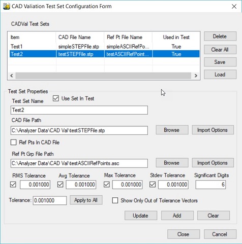The height and width of the screenshot is (244, 242).
Task: Uncheck the Max Tolerance checkbox
Action: click(107, 184)
